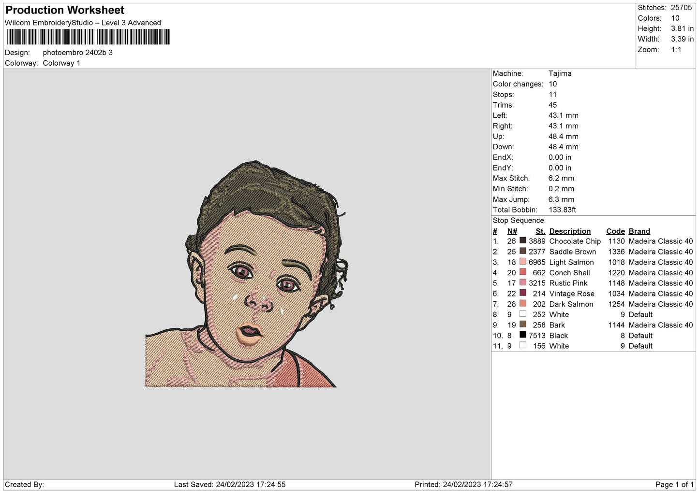Click the 'Bark' description text

point(557,325)
